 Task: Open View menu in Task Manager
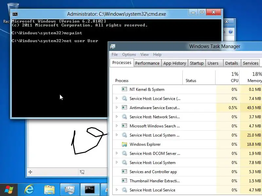point(144,55)
